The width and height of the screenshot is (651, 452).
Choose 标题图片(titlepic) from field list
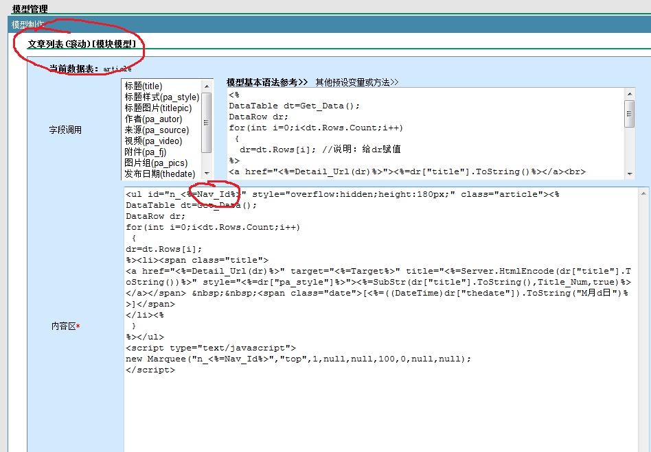tap(158, 108)
